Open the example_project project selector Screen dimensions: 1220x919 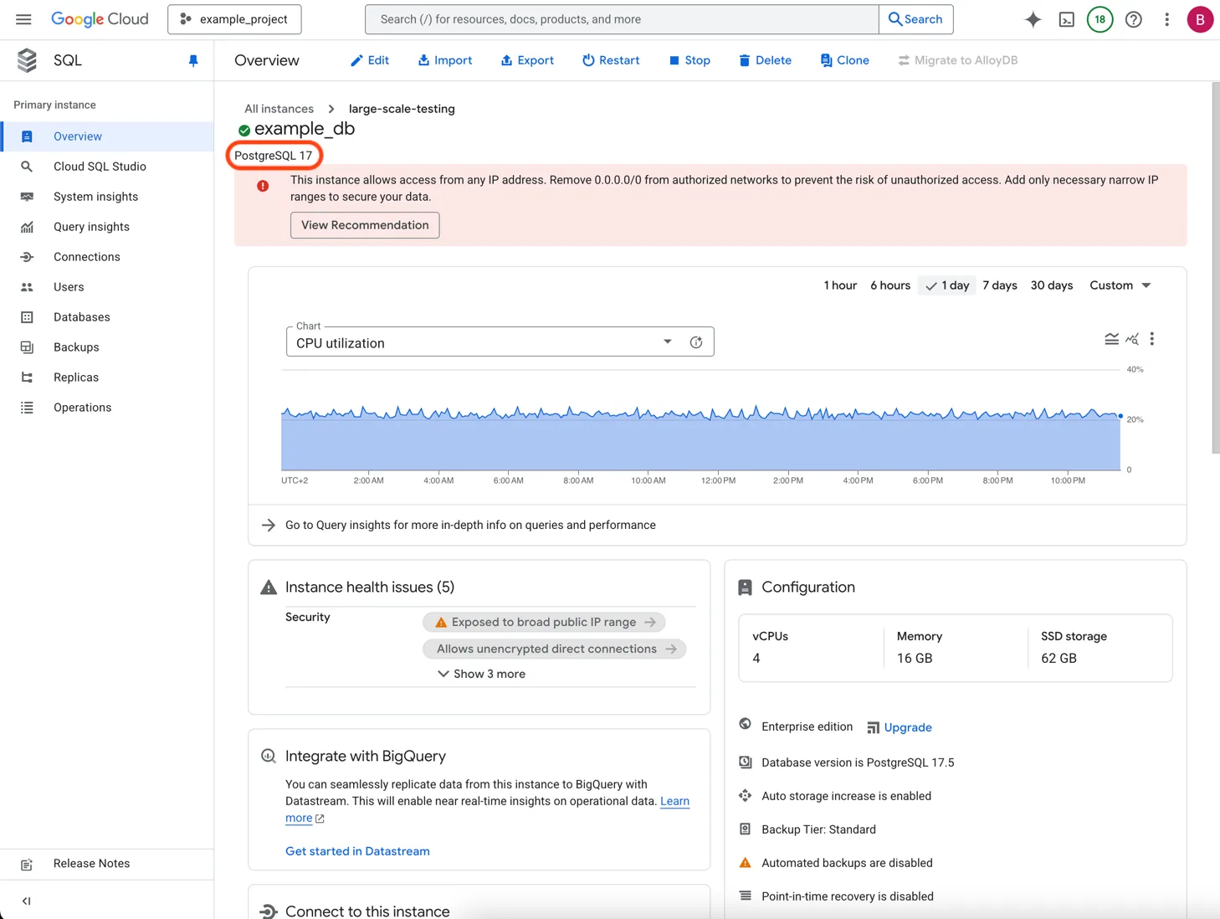(234, 19)
